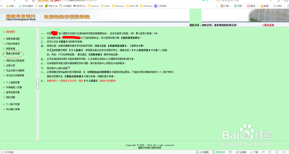The image size is (289, 154).
Task: Click 【个人信息变更】 in the notice text
Action: tap(141, 50)
